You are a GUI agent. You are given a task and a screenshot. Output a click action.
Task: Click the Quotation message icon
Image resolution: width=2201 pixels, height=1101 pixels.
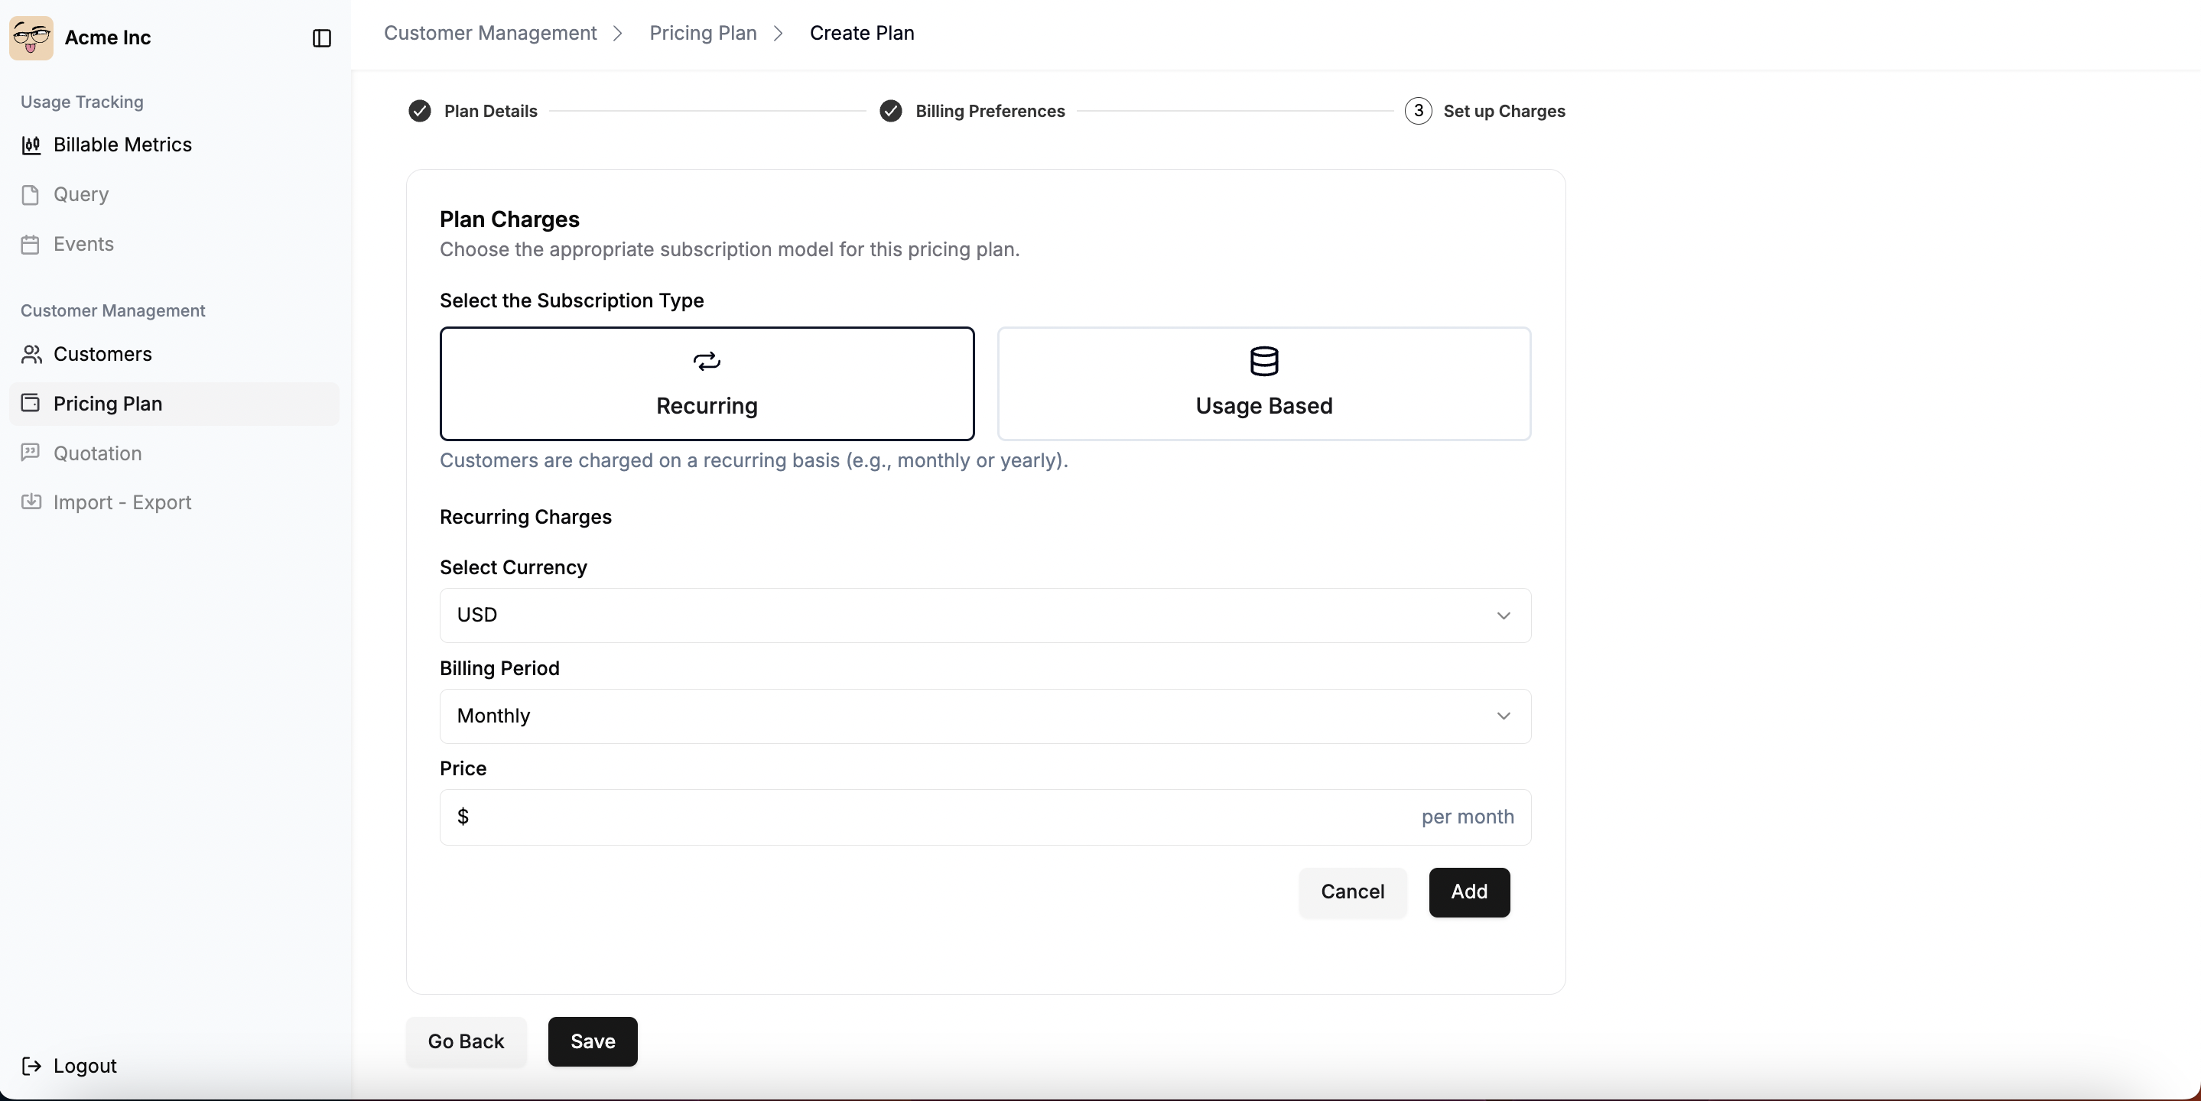coord(31,453)
